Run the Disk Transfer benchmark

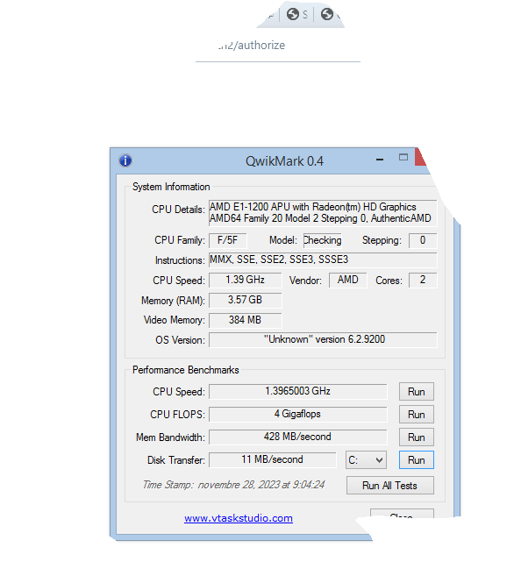pos(417,460)
